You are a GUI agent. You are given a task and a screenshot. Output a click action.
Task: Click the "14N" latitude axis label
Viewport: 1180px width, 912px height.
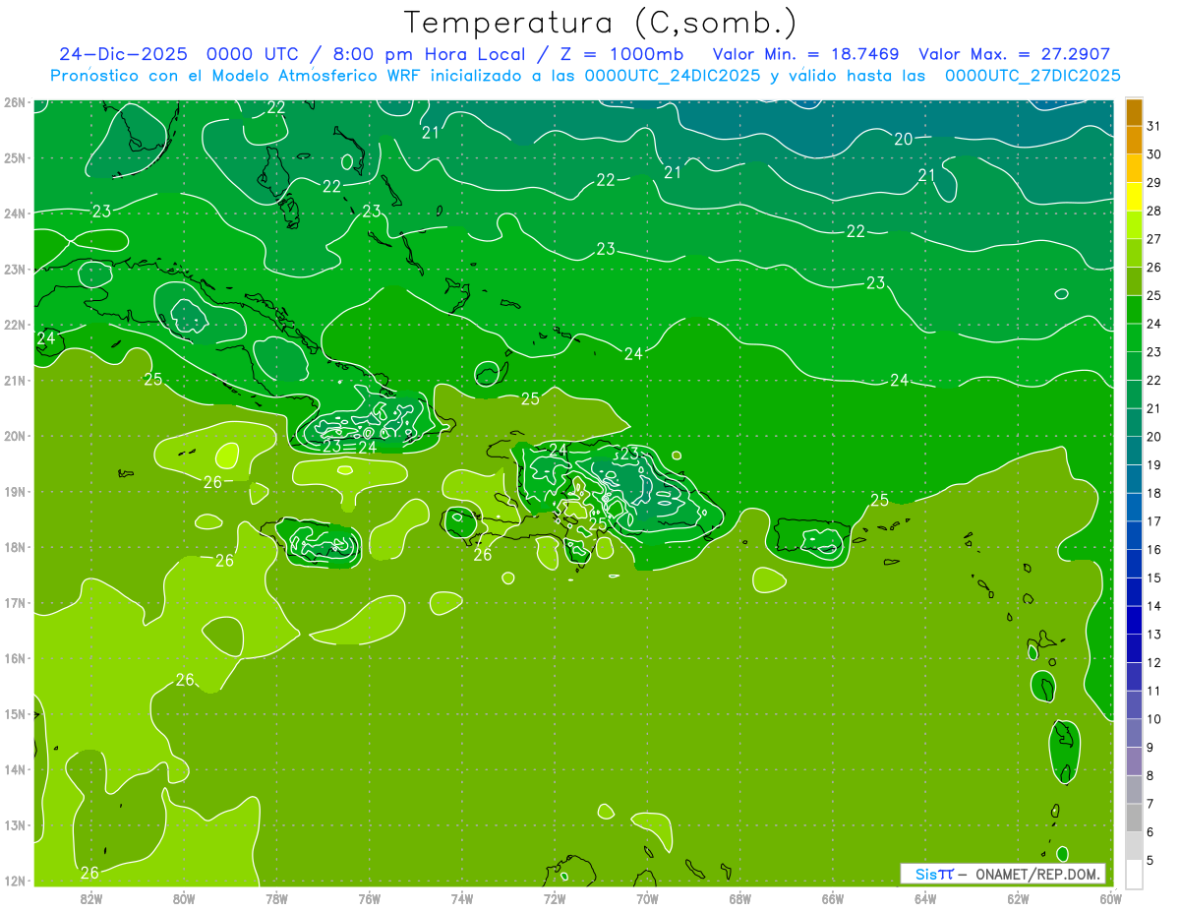click(14, 769)
